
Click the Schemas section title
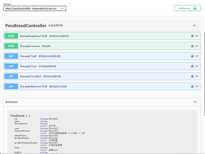point(11,102)
